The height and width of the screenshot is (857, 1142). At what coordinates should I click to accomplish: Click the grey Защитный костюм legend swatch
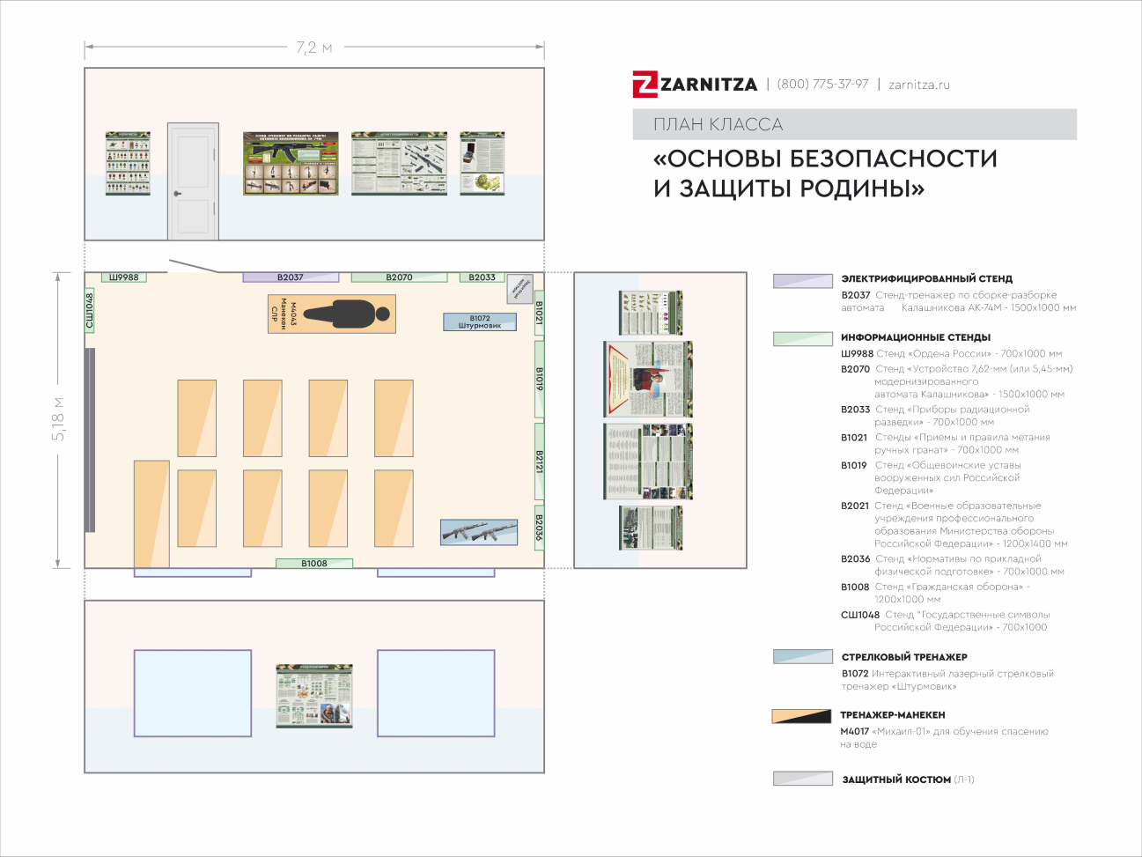[802, 779]
